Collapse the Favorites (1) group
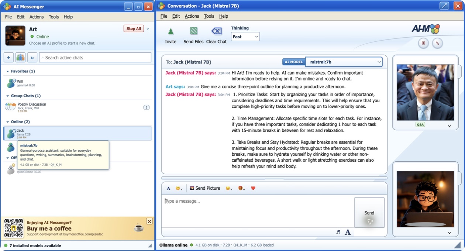The image size is (465, 251). [x=8, y=71]
